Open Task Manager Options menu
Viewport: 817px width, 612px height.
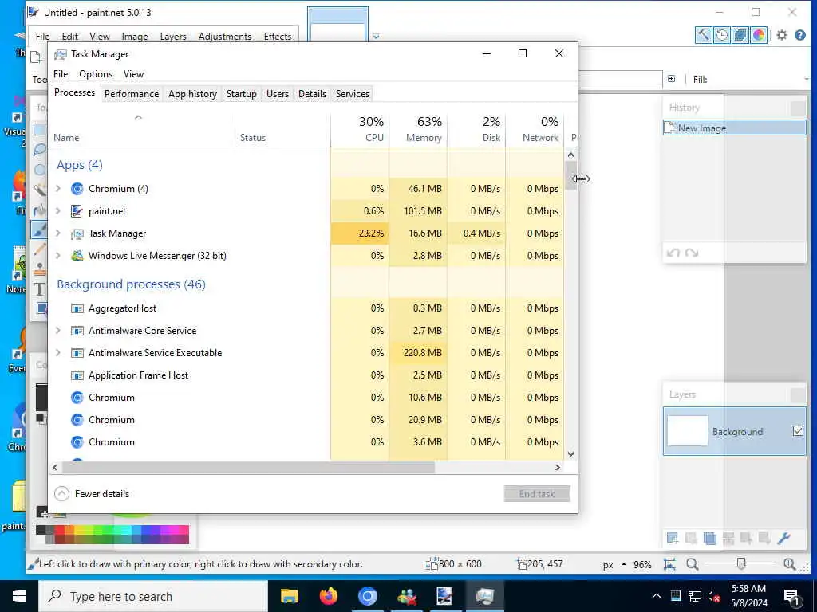point(96,74)
